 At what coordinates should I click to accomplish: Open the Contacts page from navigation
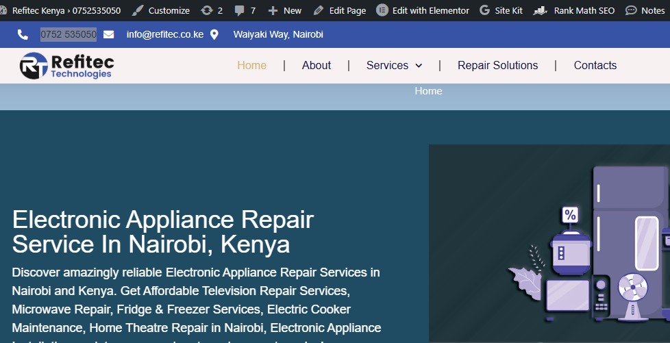595,65
